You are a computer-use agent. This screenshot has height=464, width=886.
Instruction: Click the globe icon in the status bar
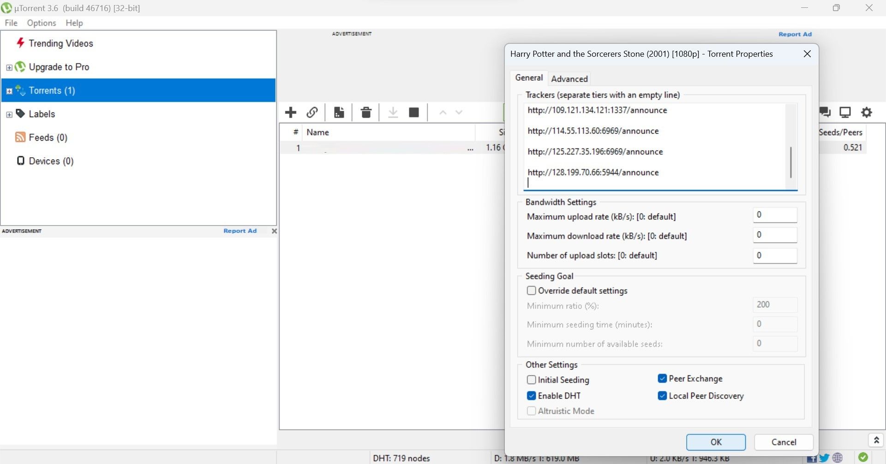[838, 458]
